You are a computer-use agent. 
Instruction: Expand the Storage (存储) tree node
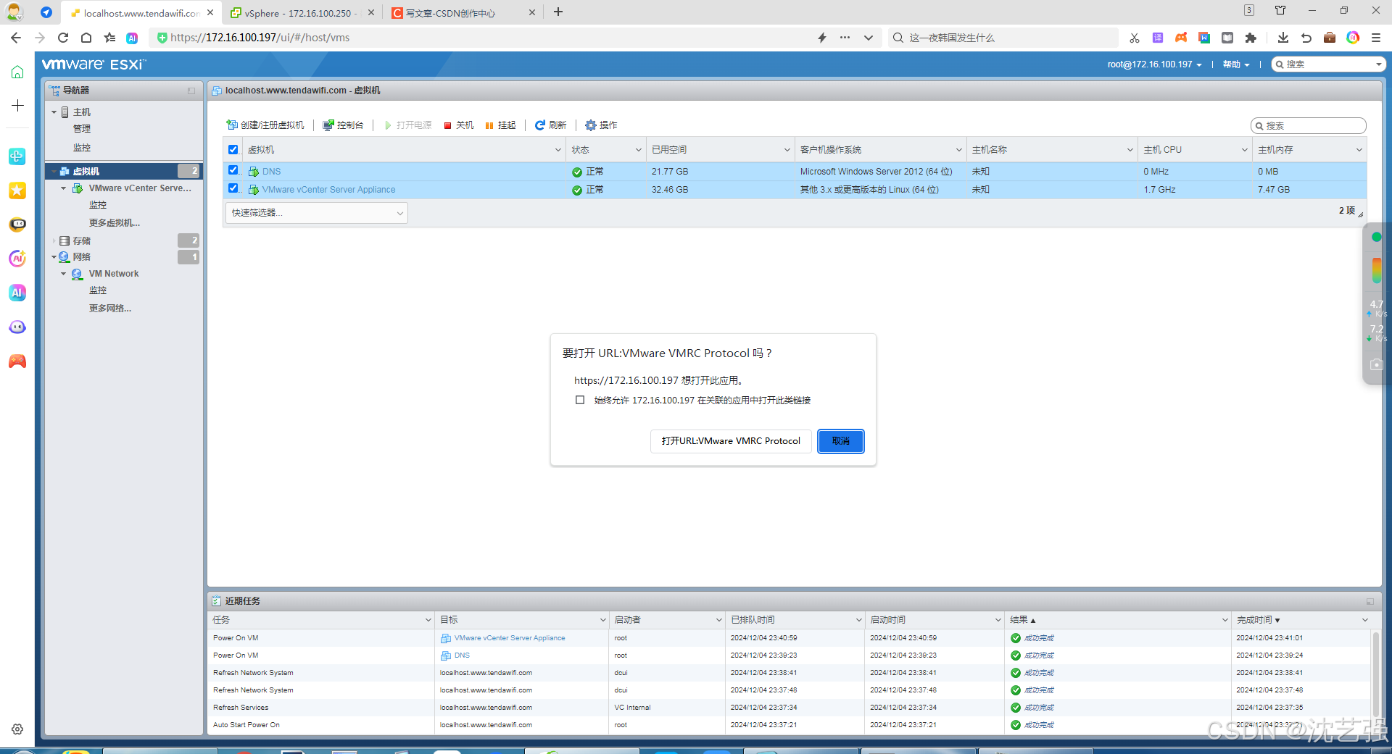(x=54, y=240)
